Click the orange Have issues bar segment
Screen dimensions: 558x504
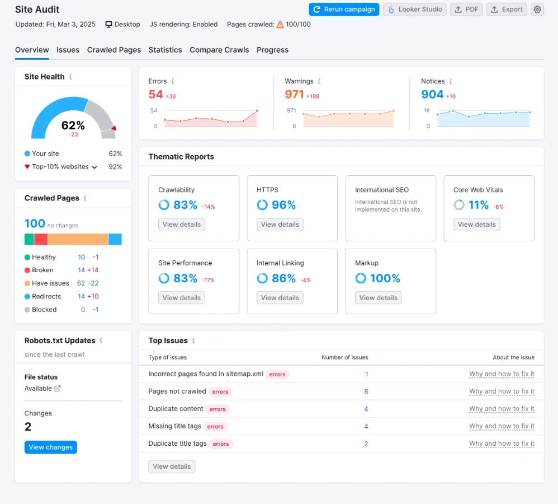[78, 240]
